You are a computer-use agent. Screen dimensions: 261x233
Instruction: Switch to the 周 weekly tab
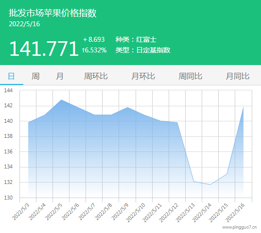pos(35,76)
